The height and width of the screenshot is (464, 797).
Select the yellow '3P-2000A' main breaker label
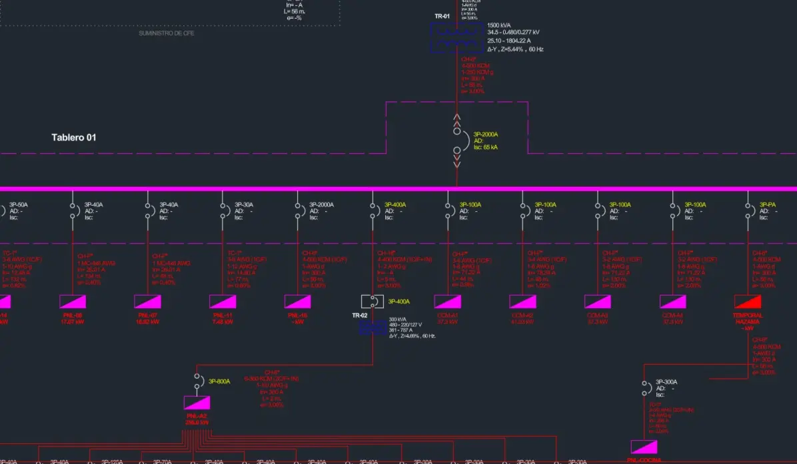486,134
